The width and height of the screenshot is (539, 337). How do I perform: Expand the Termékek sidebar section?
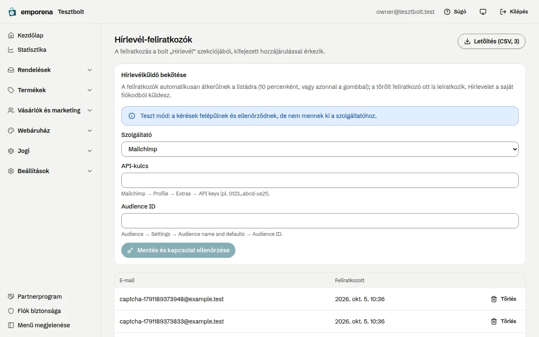50,90
